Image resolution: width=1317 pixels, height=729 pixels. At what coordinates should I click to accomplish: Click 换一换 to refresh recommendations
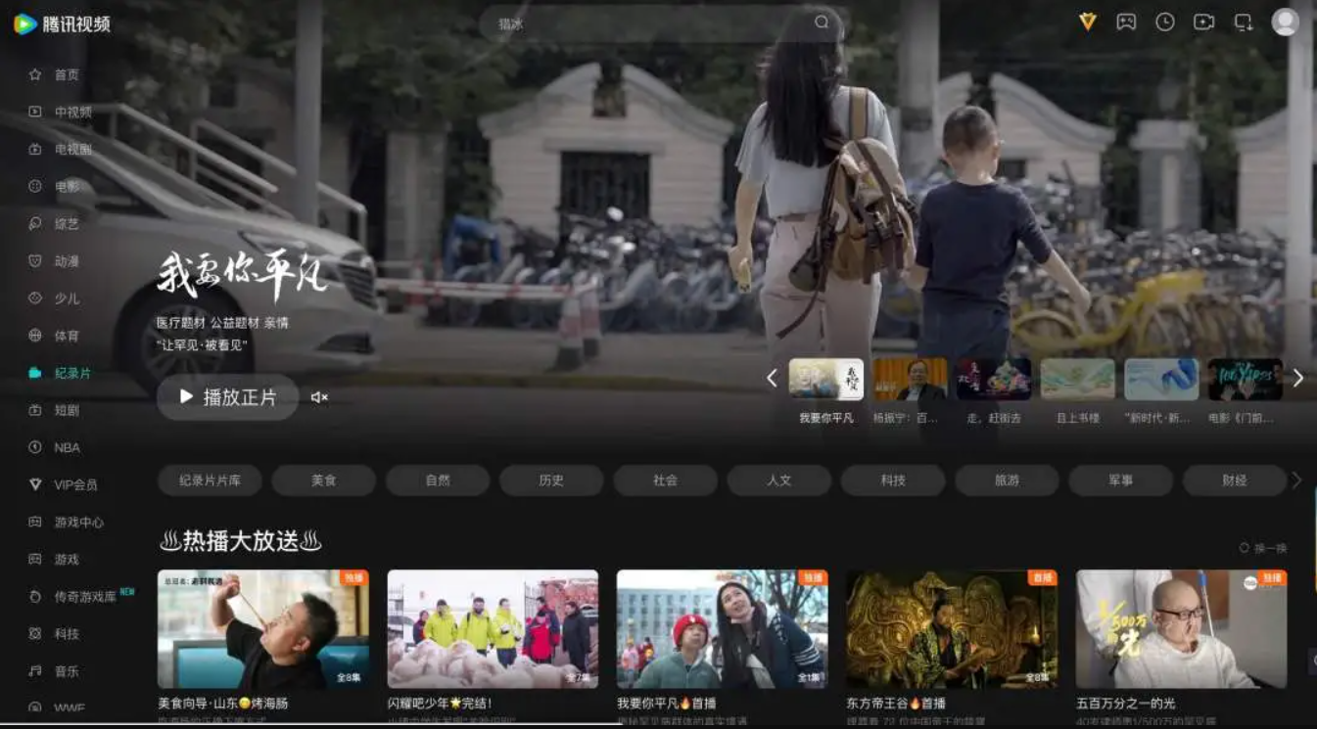click(x=1264, y=549)
